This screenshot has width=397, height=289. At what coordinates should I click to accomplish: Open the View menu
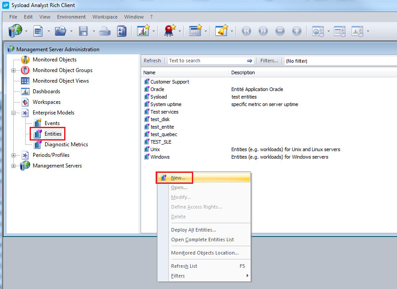[x=45, y=17]
